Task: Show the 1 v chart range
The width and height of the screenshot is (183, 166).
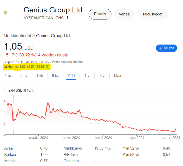Action: (87, 76)
